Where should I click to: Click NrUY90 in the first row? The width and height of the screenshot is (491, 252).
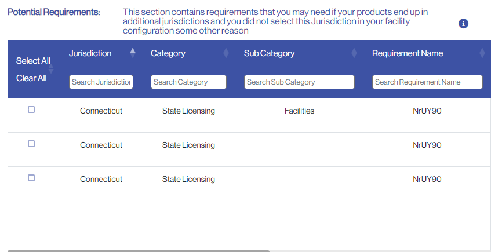point(427,111)
